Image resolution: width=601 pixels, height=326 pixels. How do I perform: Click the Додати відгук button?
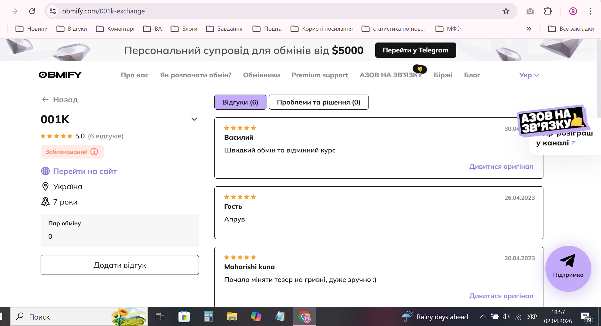pyautogui.click(x=120, y=265)
